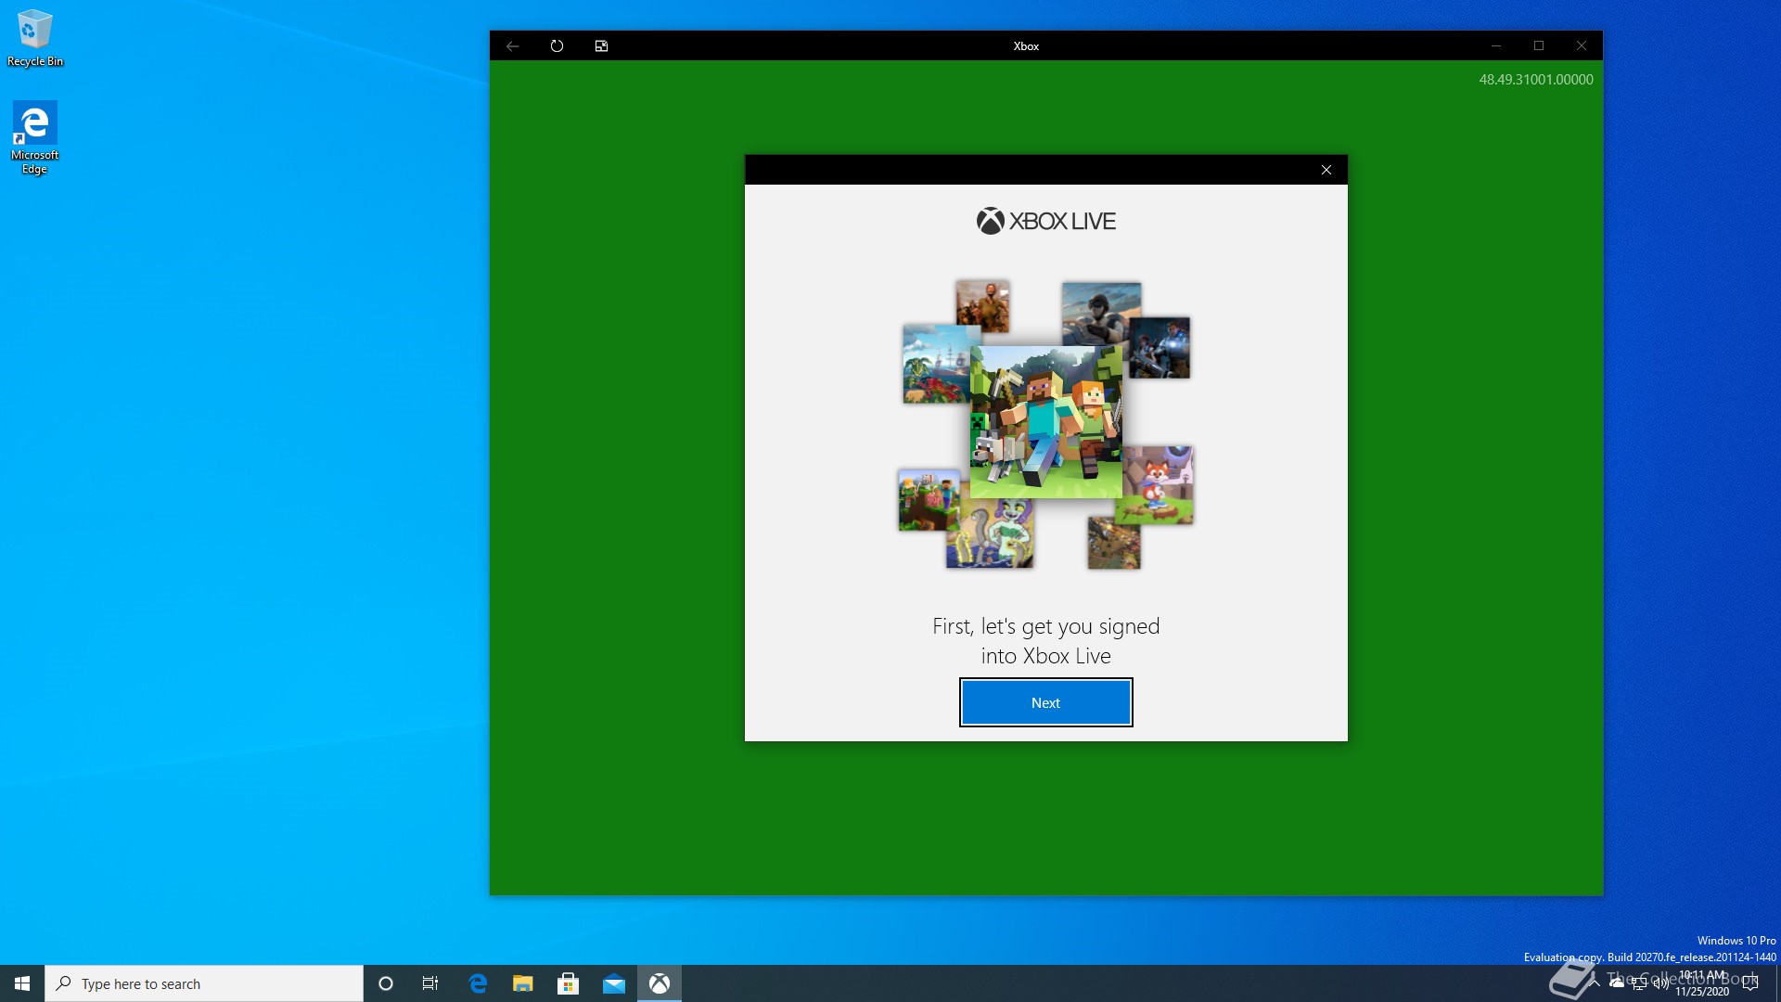Select the Microsoft Edge desktop shortcut
Image resolution: width=1781 pixels, height=1002 pixels.
35,137
